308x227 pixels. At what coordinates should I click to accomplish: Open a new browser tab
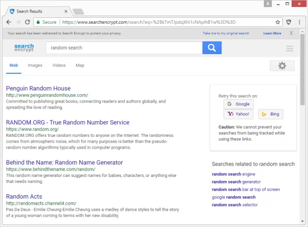pyautogui.click(x=78, y=11)
